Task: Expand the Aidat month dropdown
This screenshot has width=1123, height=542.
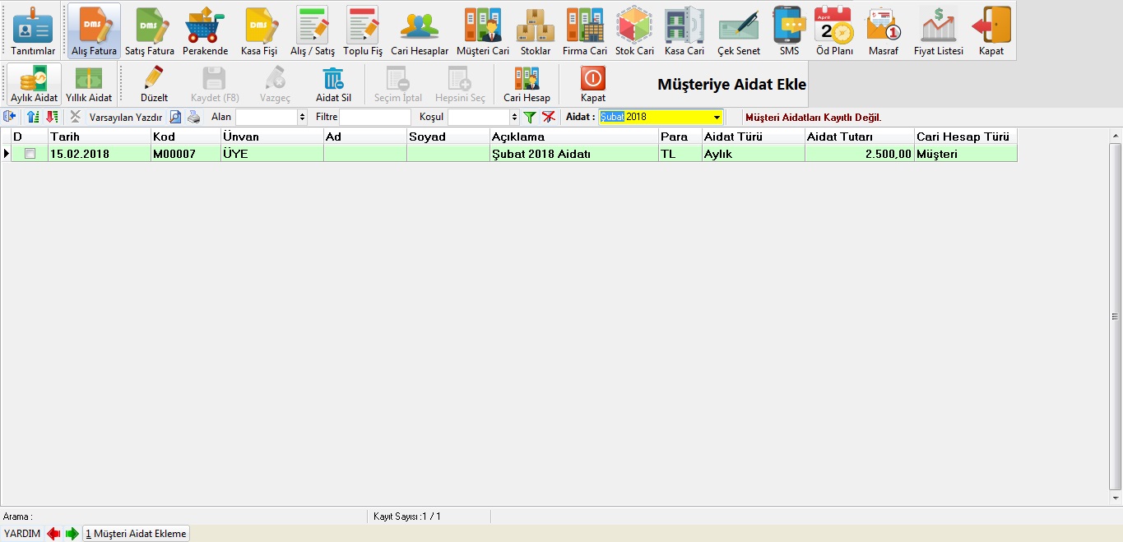Action: (x=717, y=118)
